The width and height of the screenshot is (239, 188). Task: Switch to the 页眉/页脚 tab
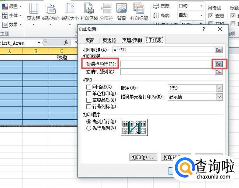(x=132, y=40)
